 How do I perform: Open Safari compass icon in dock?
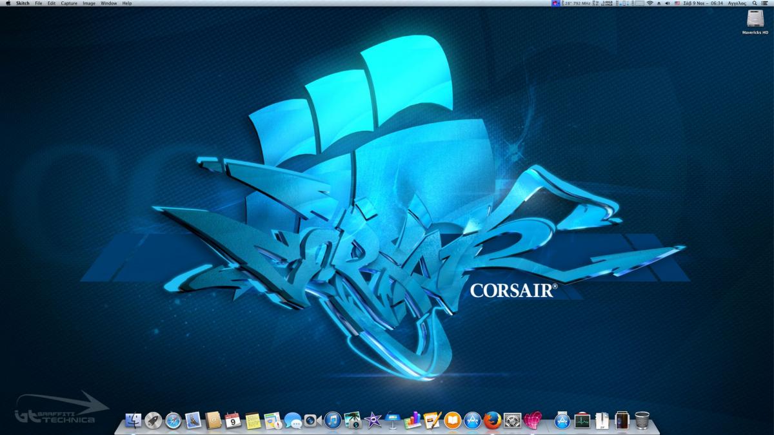coord(173,421)
